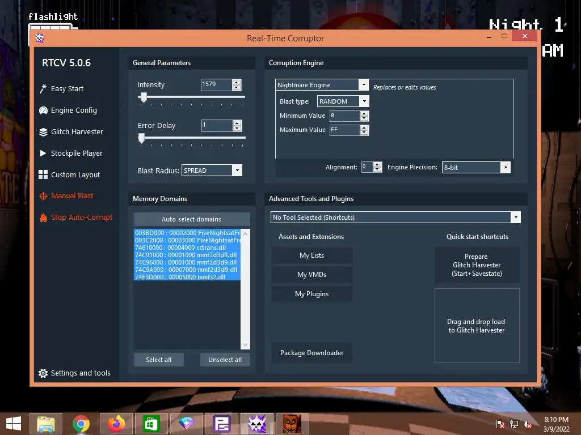This screenshot has height=435, width=581.
Task: Open My Plugins
Action: pos(311,294)
